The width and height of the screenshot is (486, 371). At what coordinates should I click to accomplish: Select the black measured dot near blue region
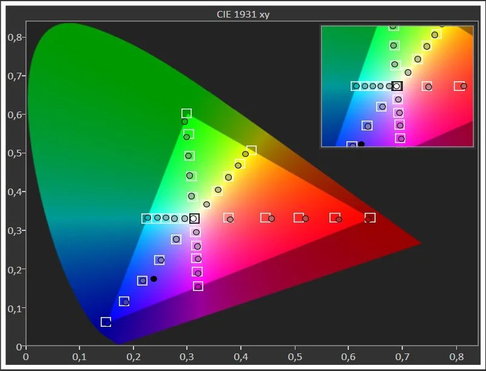[154, 278]
